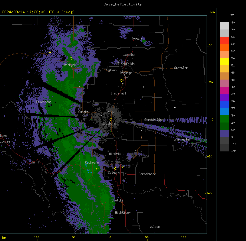Click the Stettler city label

coord(181,68)
